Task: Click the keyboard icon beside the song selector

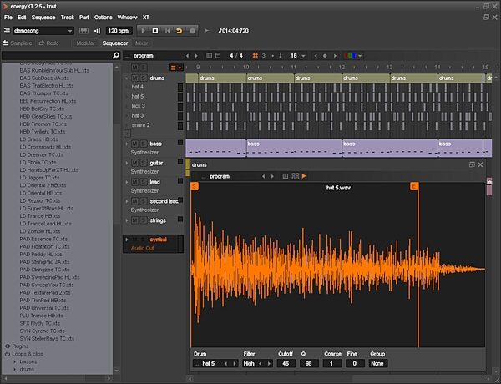Action: pos(83,31)
